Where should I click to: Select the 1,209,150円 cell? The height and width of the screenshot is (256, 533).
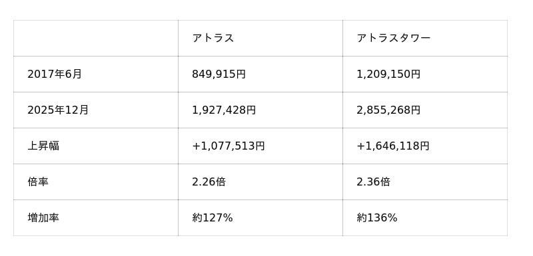388,74
